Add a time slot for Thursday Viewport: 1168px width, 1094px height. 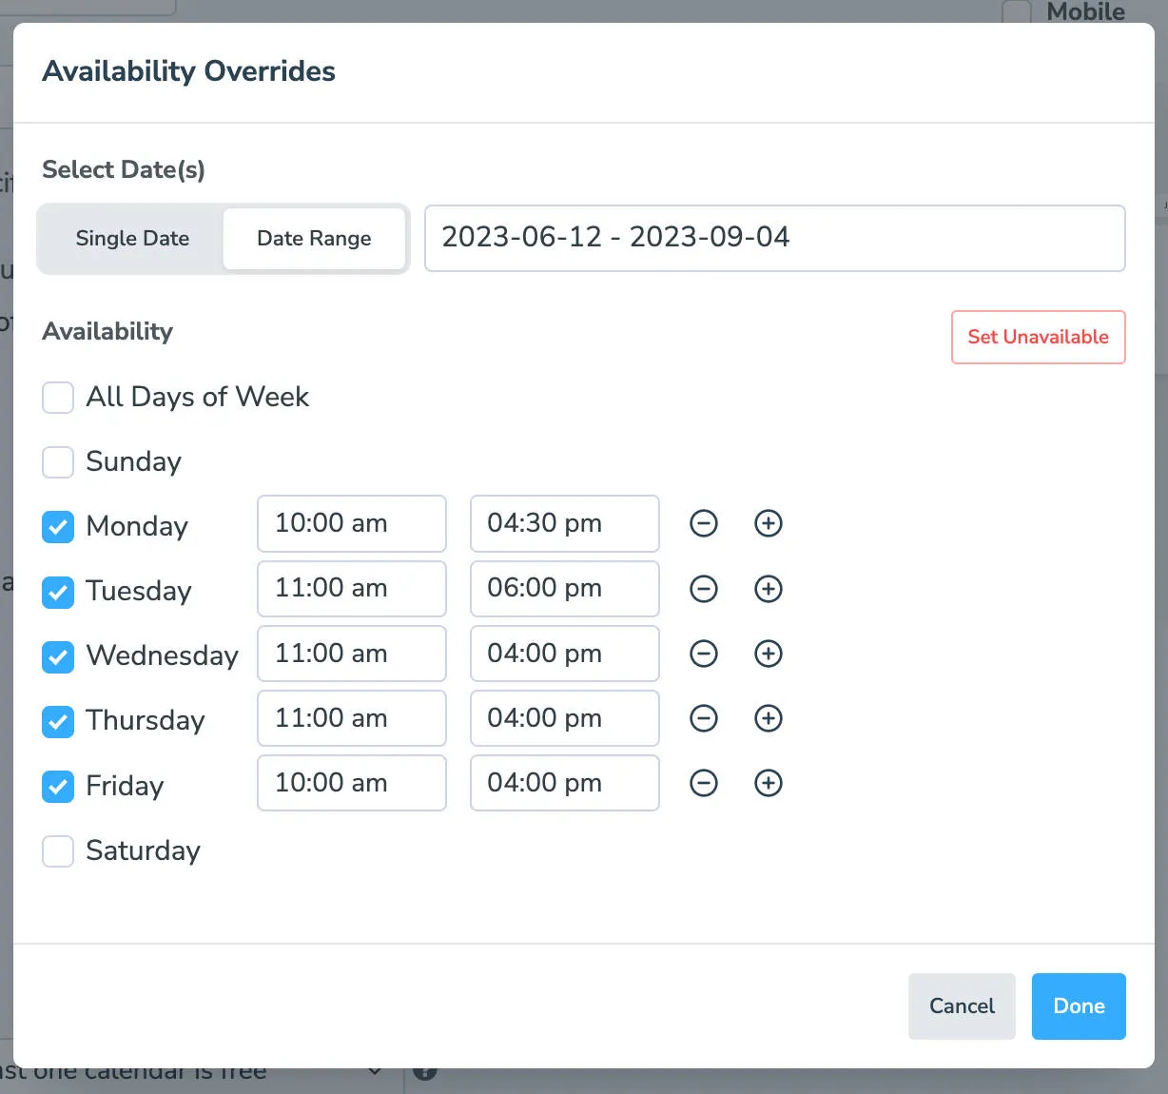point(769,718)
